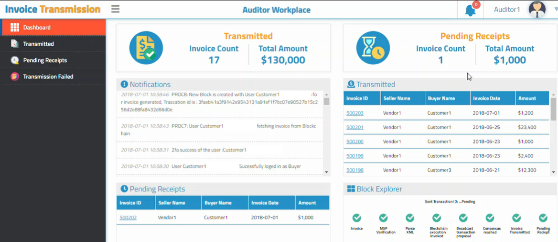Viewport: 558px width, 242px height.
Task: Click the Pending Receipts hourglass icon
Action: pos(373,48)
